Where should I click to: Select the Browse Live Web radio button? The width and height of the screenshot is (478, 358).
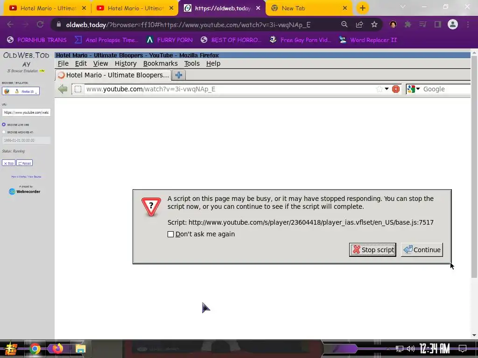point(4,124)
